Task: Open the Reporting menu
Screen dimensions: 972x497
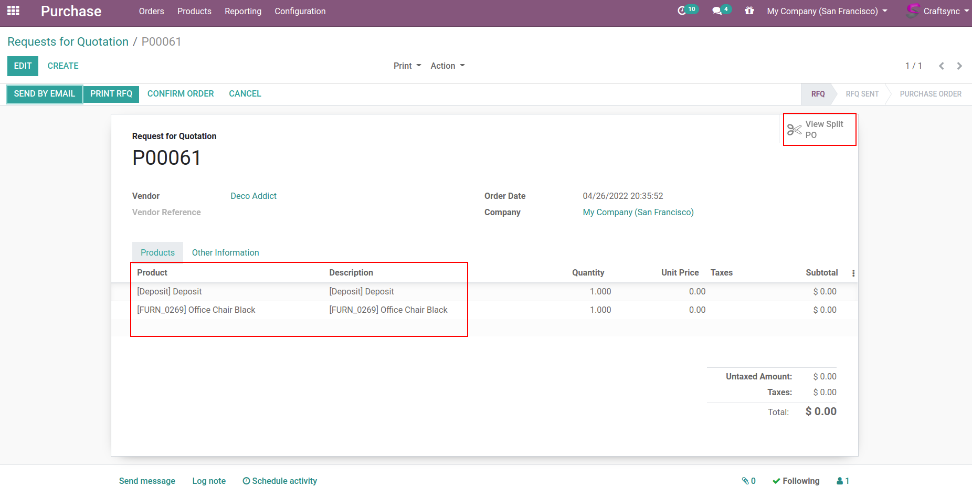Action: pos(243,11)
